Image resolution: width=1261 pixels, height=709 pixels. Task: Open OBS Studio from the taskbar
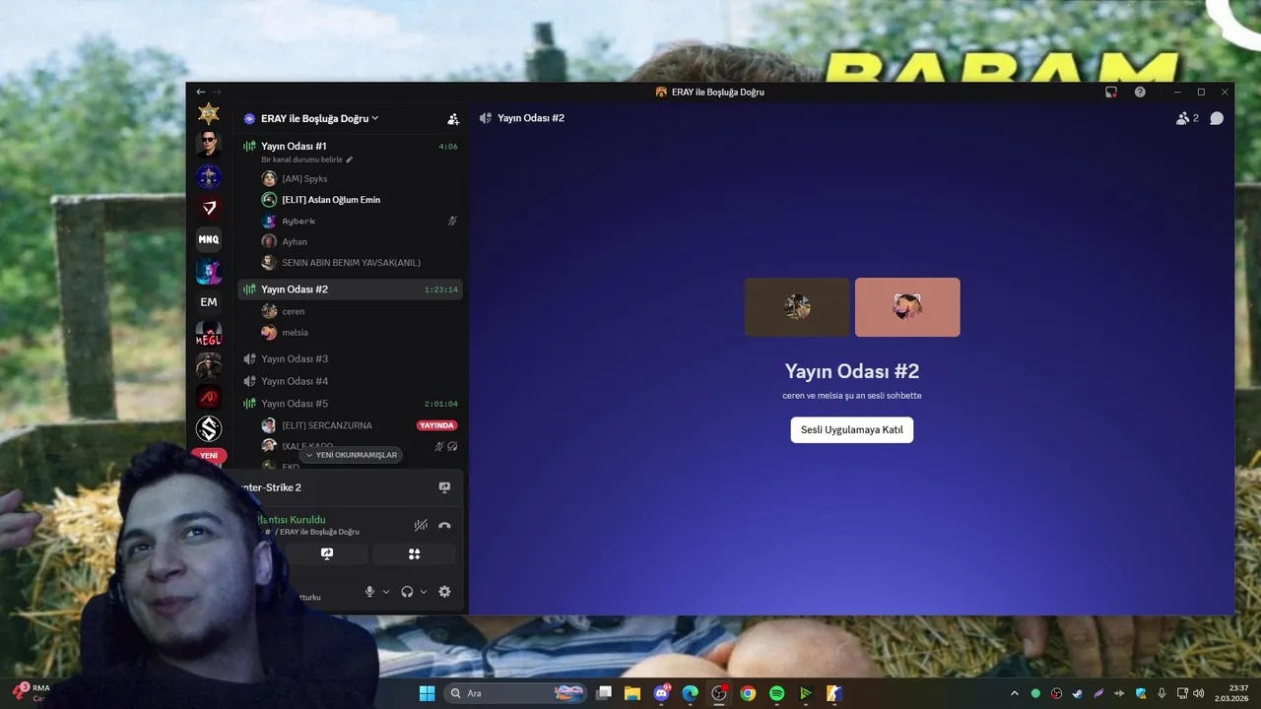point(719,693)
